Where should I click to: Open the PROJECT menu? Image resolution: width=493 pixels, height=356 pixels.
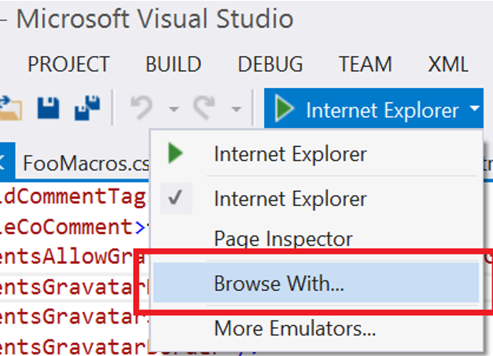point(68,64)
